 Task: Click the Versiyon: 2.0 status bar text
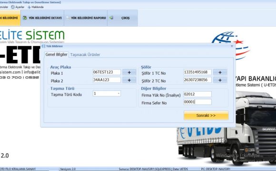[68, 169]
